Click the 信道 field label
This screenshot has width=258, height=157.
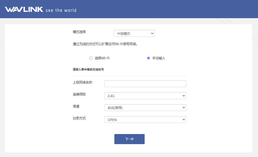pyautogui.click(x=76, y=106)
